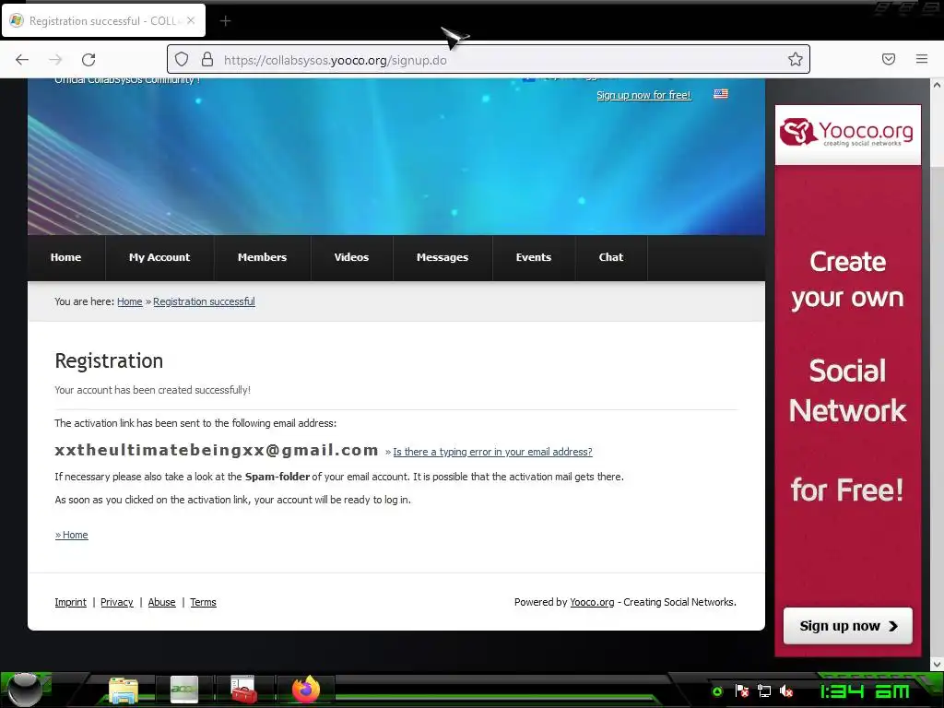Open the red toolbox taskbar icon

click(243, 690)
